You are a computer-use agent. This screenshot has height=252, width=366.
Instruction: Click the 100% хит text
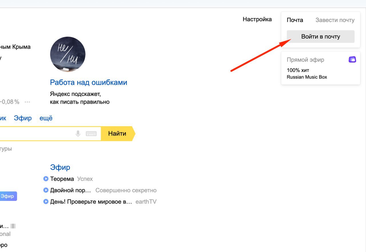pyautogui.click(x=298, y=70)
